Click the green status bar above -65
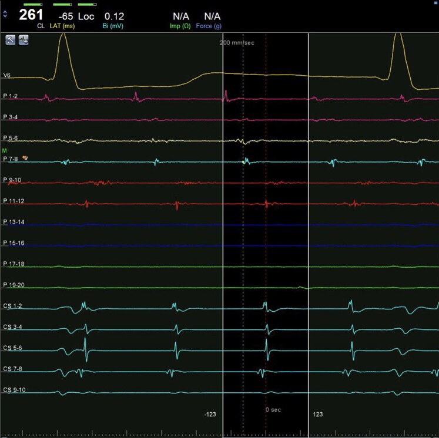The width and height of the screenshot is (439, 438). (x=62, y=5)
